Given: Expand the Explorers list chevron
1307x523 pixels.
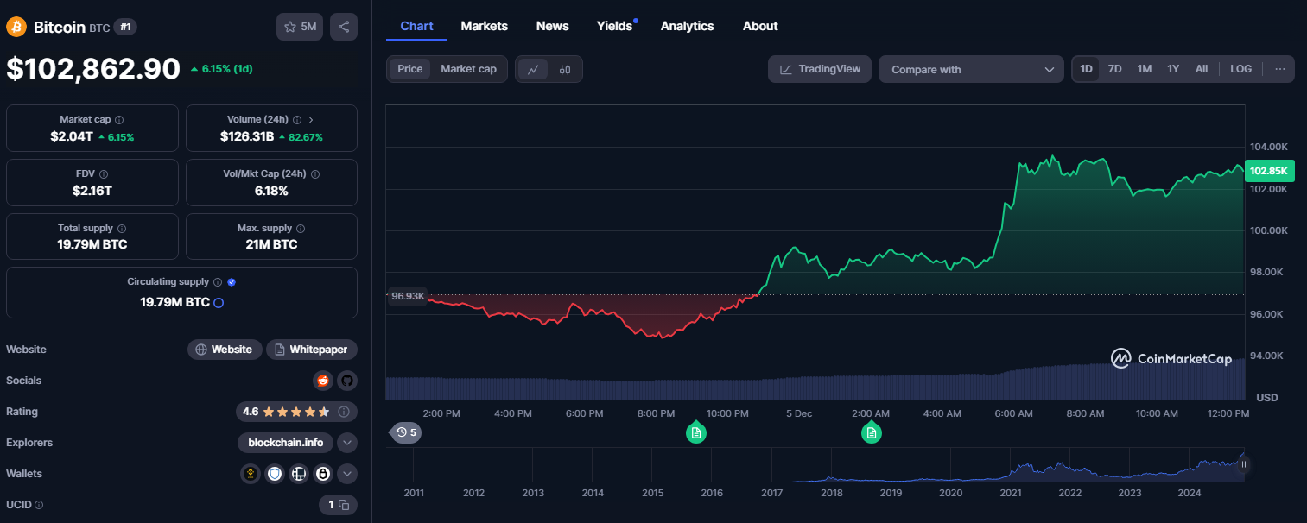Looking at the screenshot, I should click(x=347, y=443).
